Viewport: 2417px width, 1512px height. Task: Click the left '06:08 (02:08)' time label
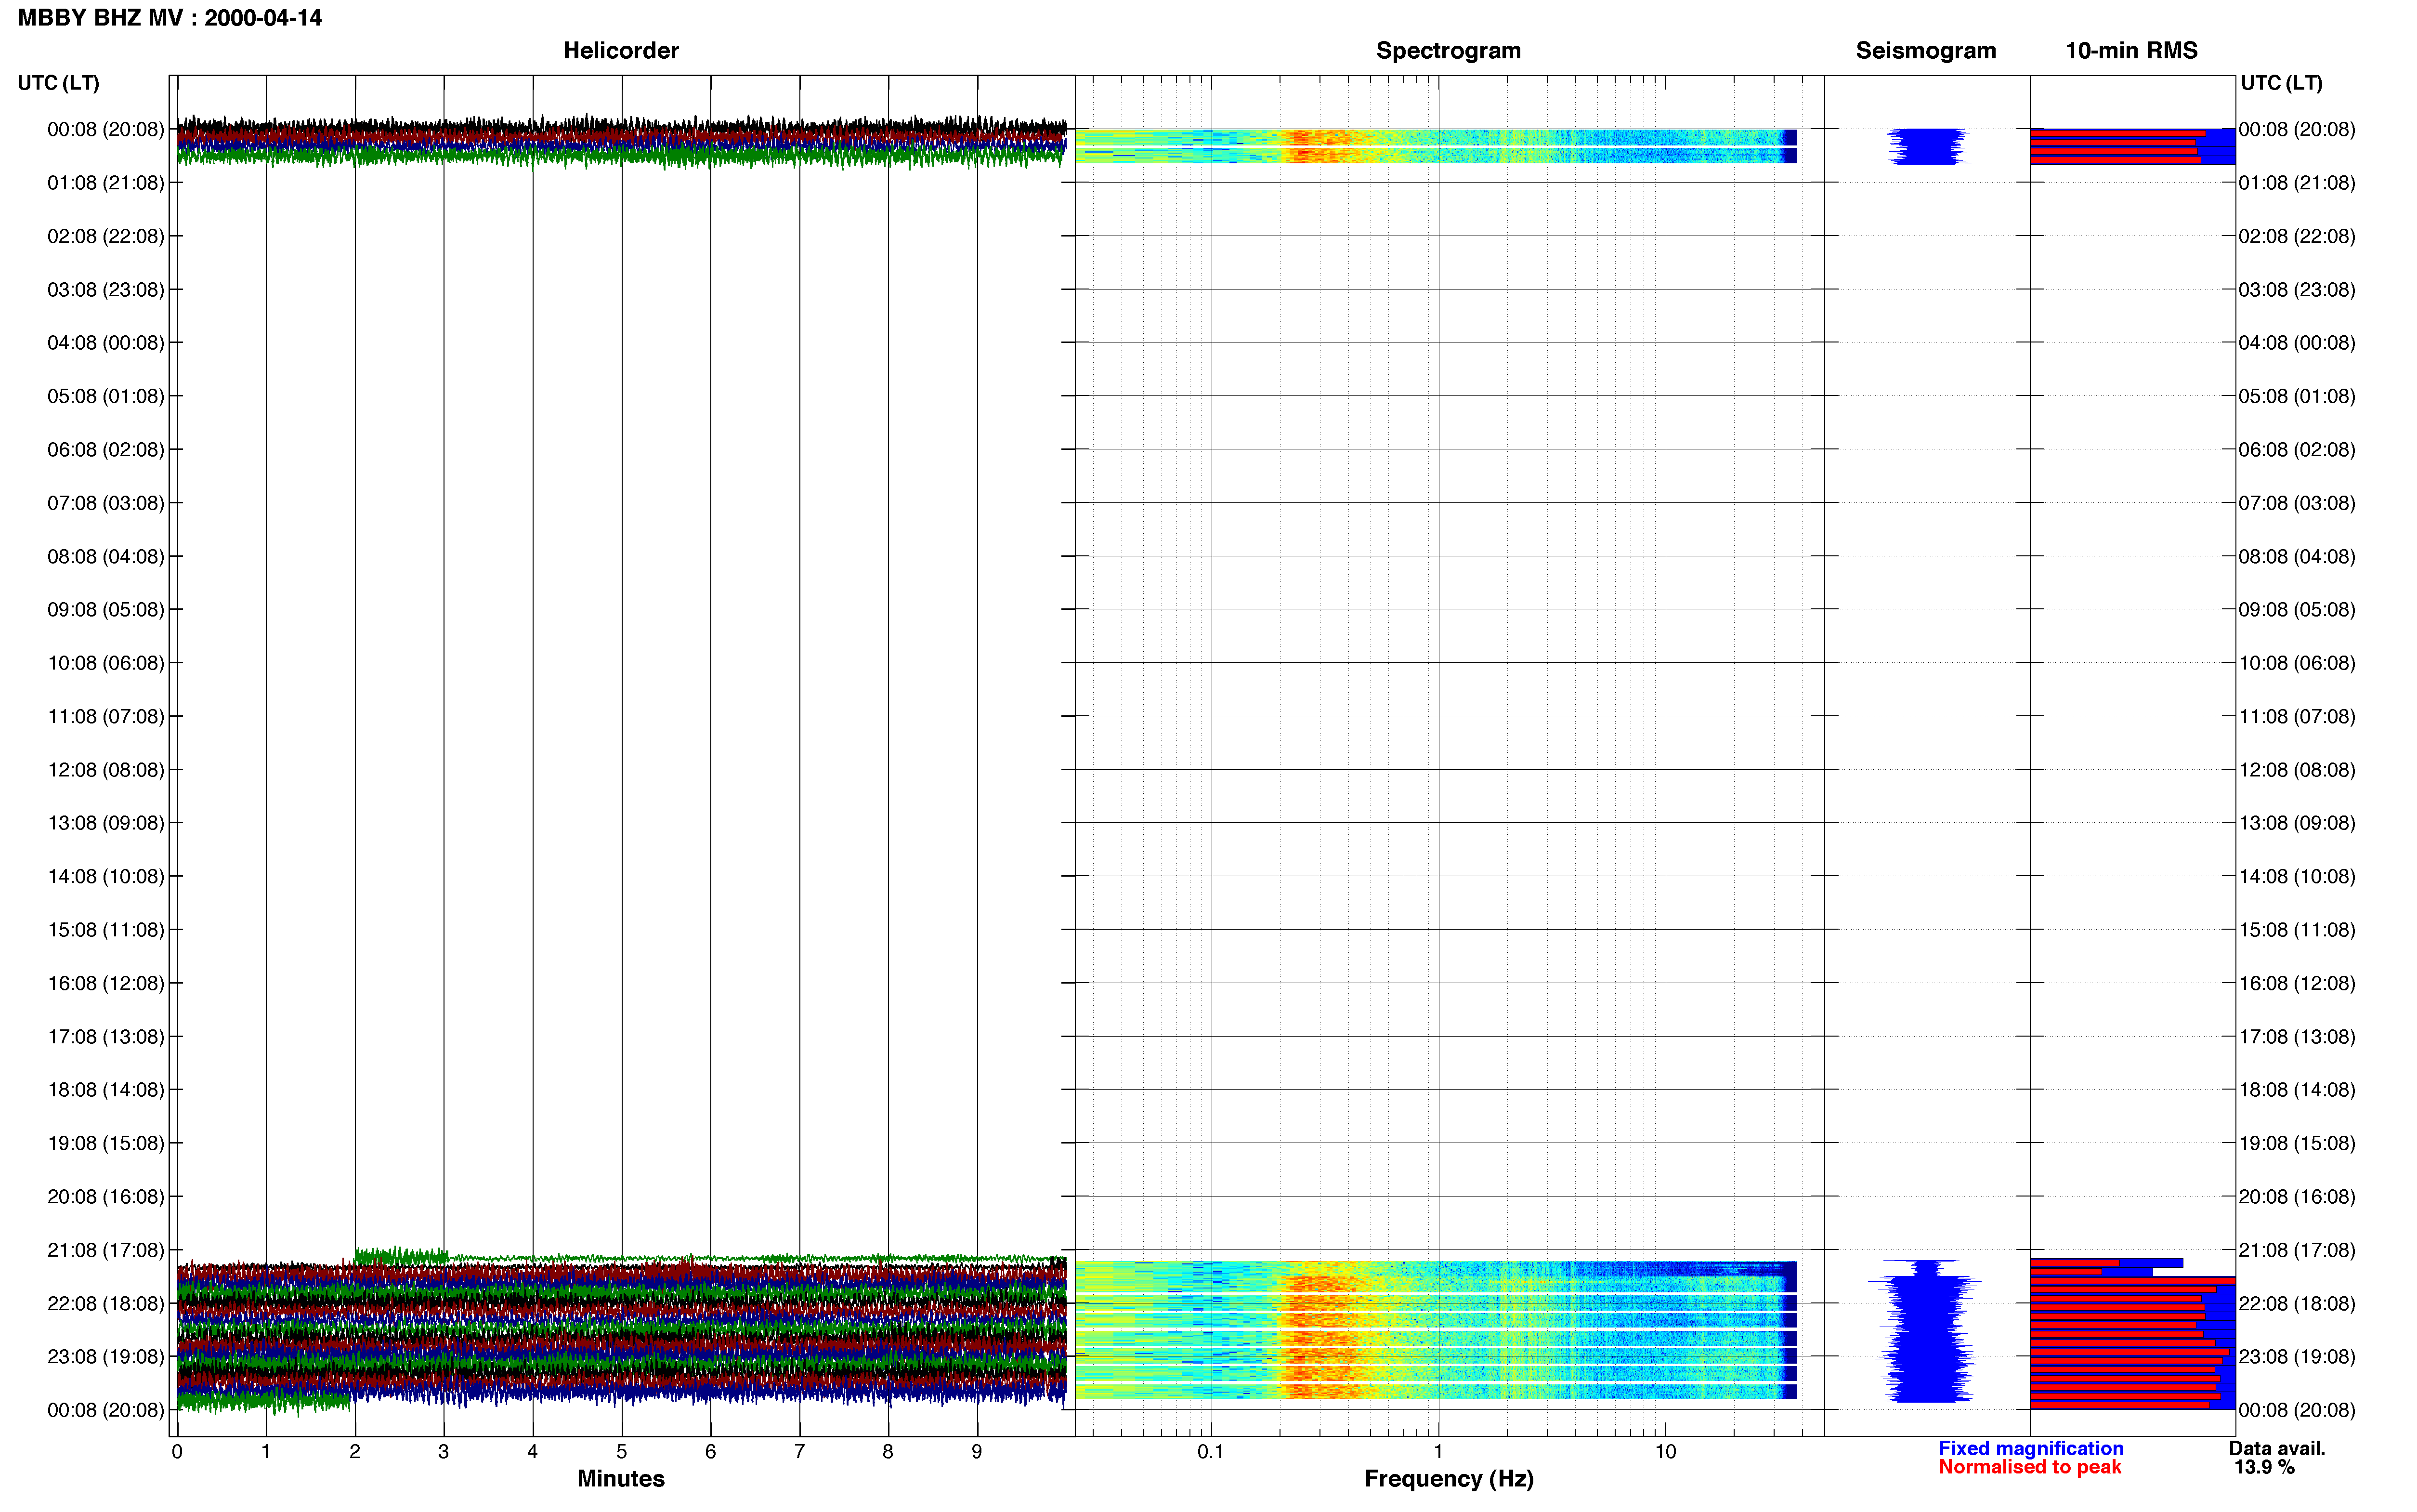point(106,450)
